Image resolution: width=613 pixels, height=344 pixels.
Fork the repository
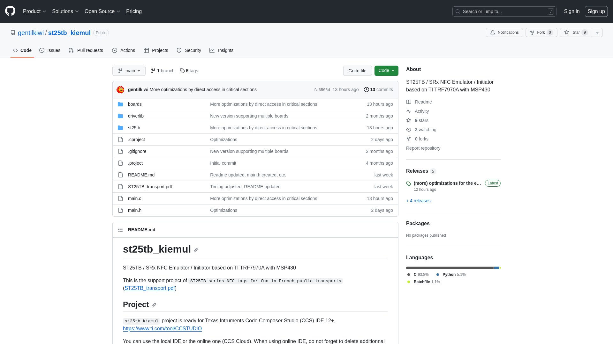[541, 32]
